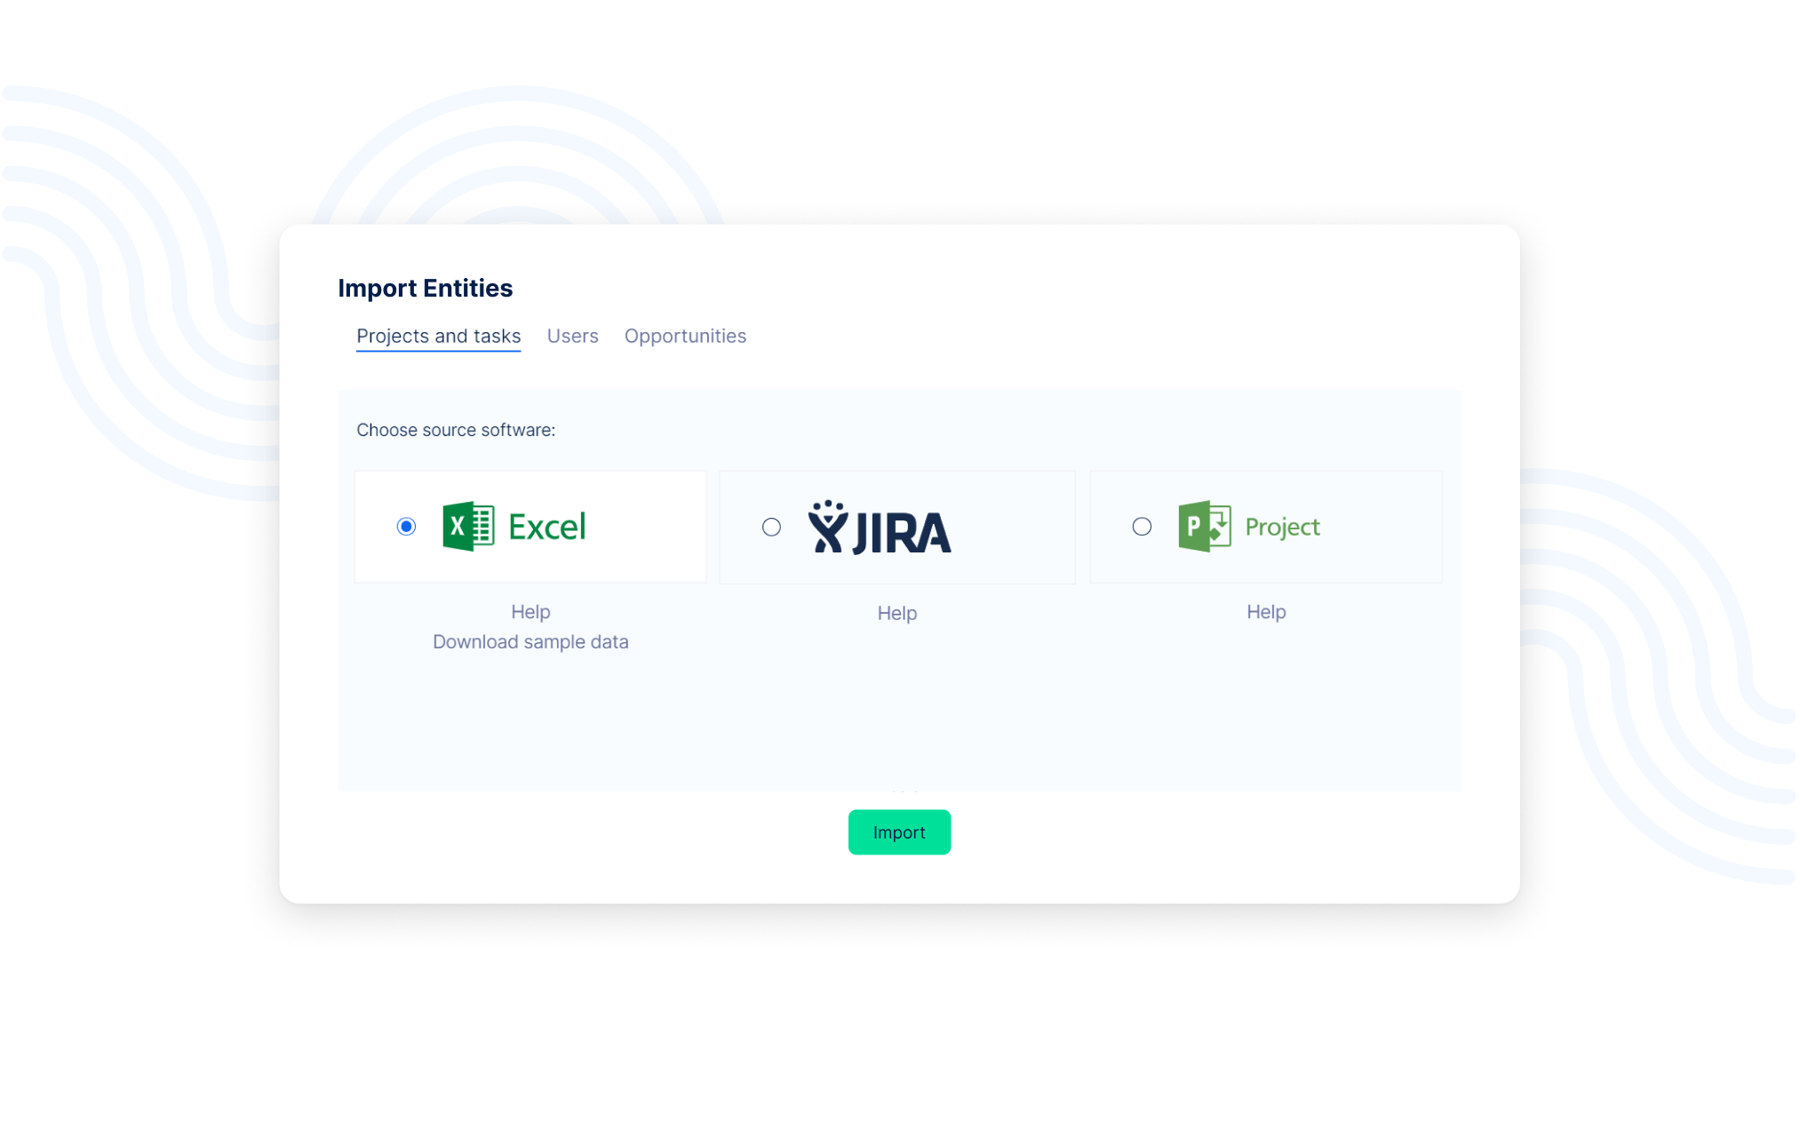Click the green Excel text label
Viewport: 1800px width, 1128px height.
tap(546, 528)
